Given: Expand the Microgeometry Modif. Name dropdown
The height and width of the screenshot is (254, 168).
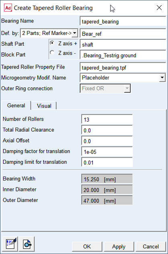Looking at the screenshot, I should coord(162,77).
